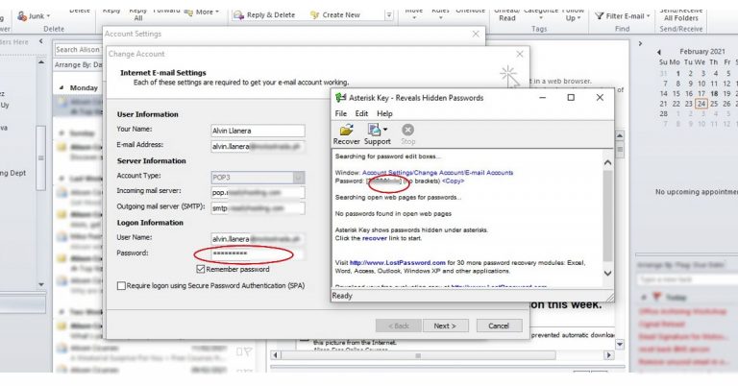The height and width of the screenshot is (386, 738).
Task: Enable Require logon using SPA checkbox
Action: pyautogui.click(x=121, y=286)
